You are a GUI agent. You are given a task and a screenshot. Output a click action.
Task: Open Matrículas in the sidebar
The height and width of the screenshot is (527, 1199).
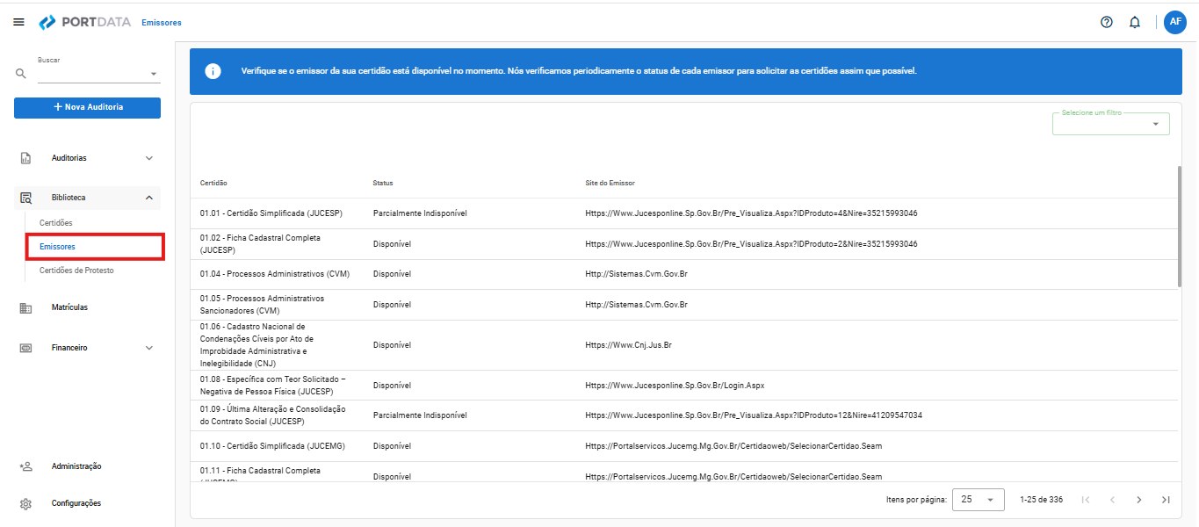coord(87,308)
